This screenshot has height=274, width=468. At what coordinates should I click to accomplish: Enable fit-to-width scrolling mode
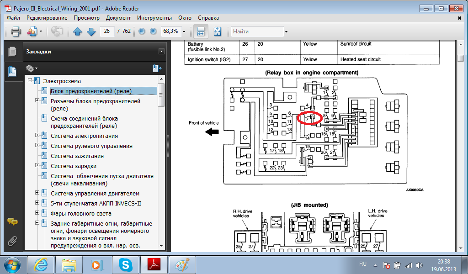click(200, 32)
